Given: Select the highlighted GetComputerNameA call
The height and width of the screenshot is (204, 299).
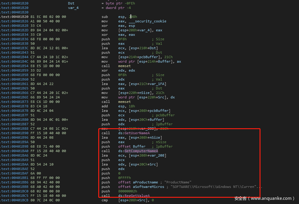Looking at the screenshot, I should pyautogui.click(x=141, y=151).
